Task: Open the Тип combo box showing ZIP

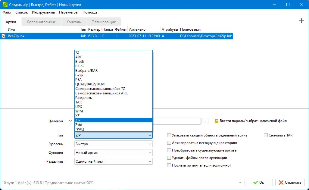Action: point(113,135)
